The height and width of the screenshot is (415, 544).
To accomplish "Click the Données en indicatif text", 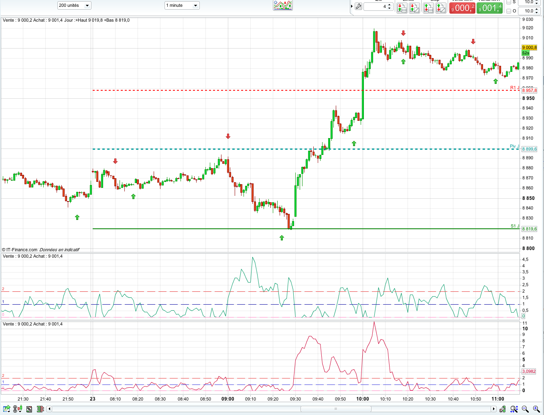I will pos(59,250).
